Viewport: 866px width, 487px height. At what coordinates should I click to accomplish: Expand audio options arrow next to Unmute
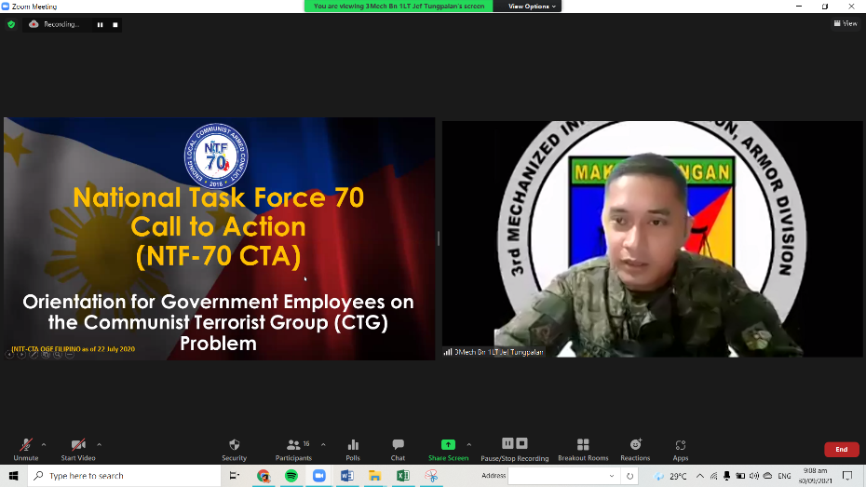tap(44, 444)
